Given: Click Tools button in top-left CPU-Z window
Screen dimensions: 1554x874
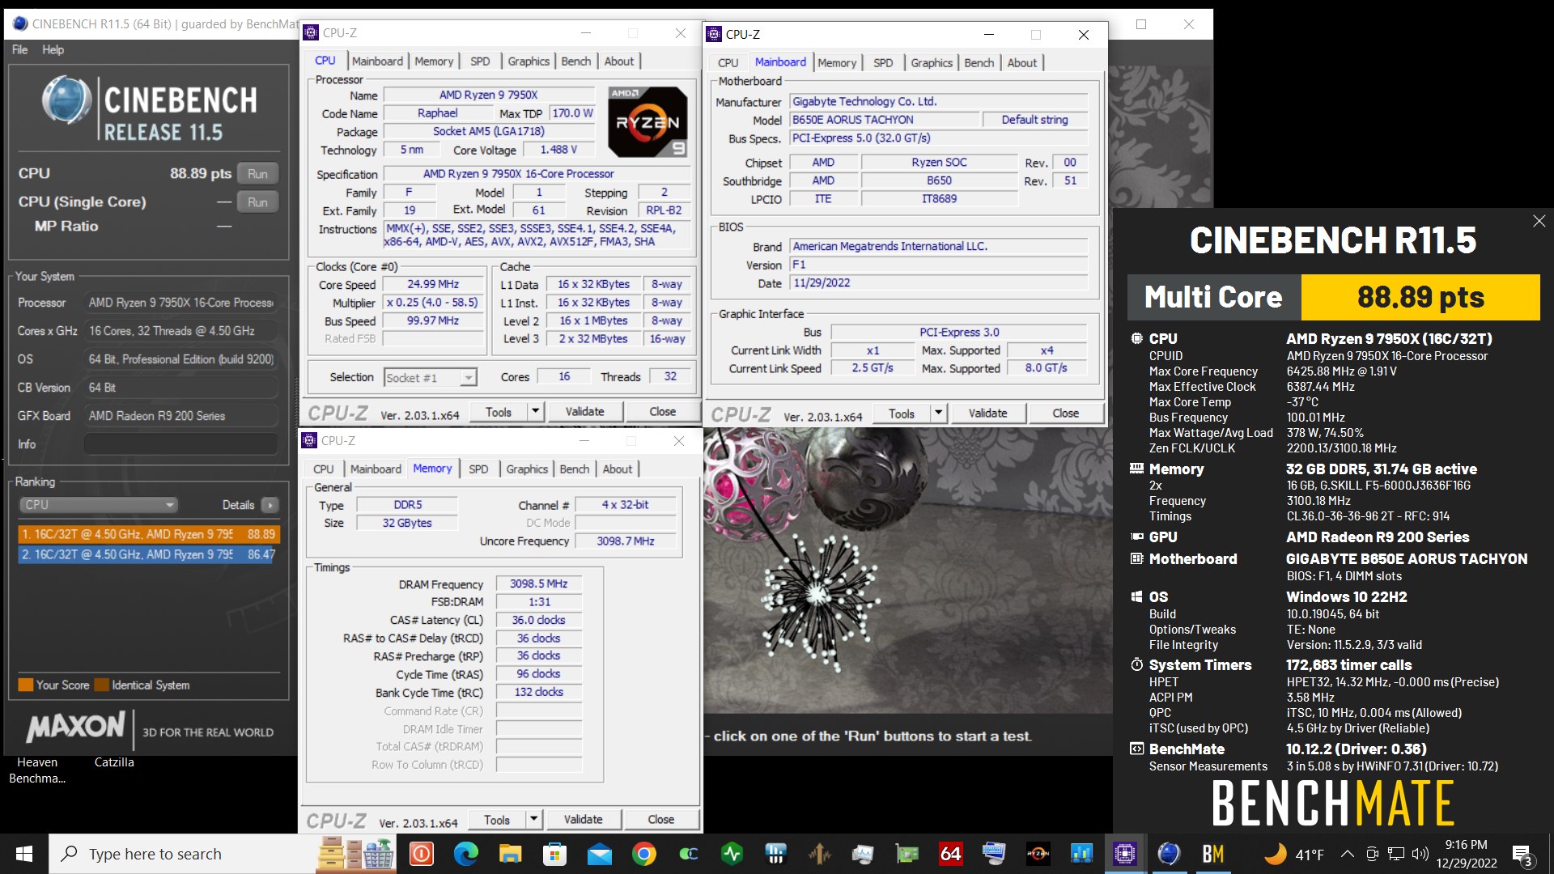Looking at the screenshot, I should 499,412.
